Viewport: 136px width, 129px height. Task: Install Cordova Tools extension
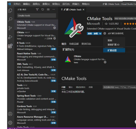(53, 112)
